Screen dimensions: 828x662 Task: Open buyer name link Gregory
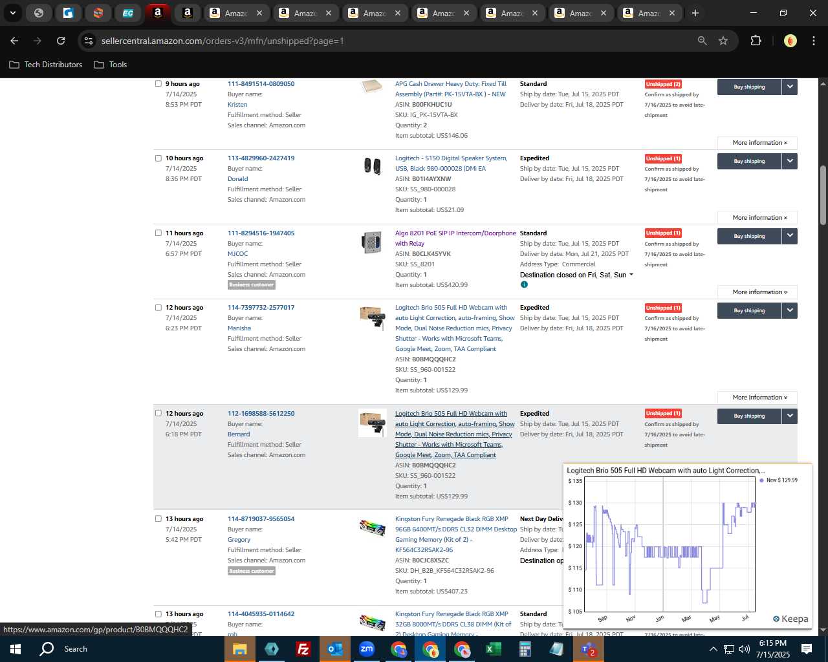point(239,539)
